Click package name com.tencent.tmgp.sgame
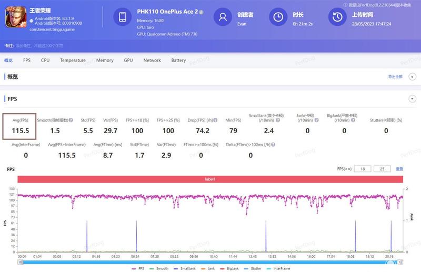 click(52, 29)
